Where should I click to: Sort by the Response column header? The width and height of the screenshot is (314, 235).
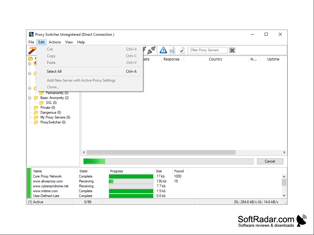click(172, 59)
